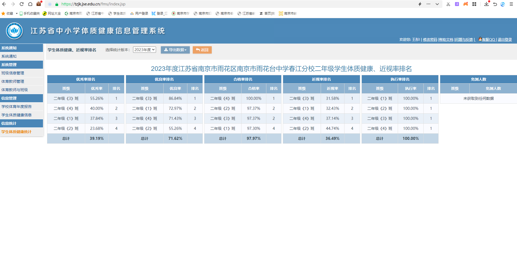Collapse the 信息管理 sidebar section header
Screen dimensions: 517x264
(22, 98)
